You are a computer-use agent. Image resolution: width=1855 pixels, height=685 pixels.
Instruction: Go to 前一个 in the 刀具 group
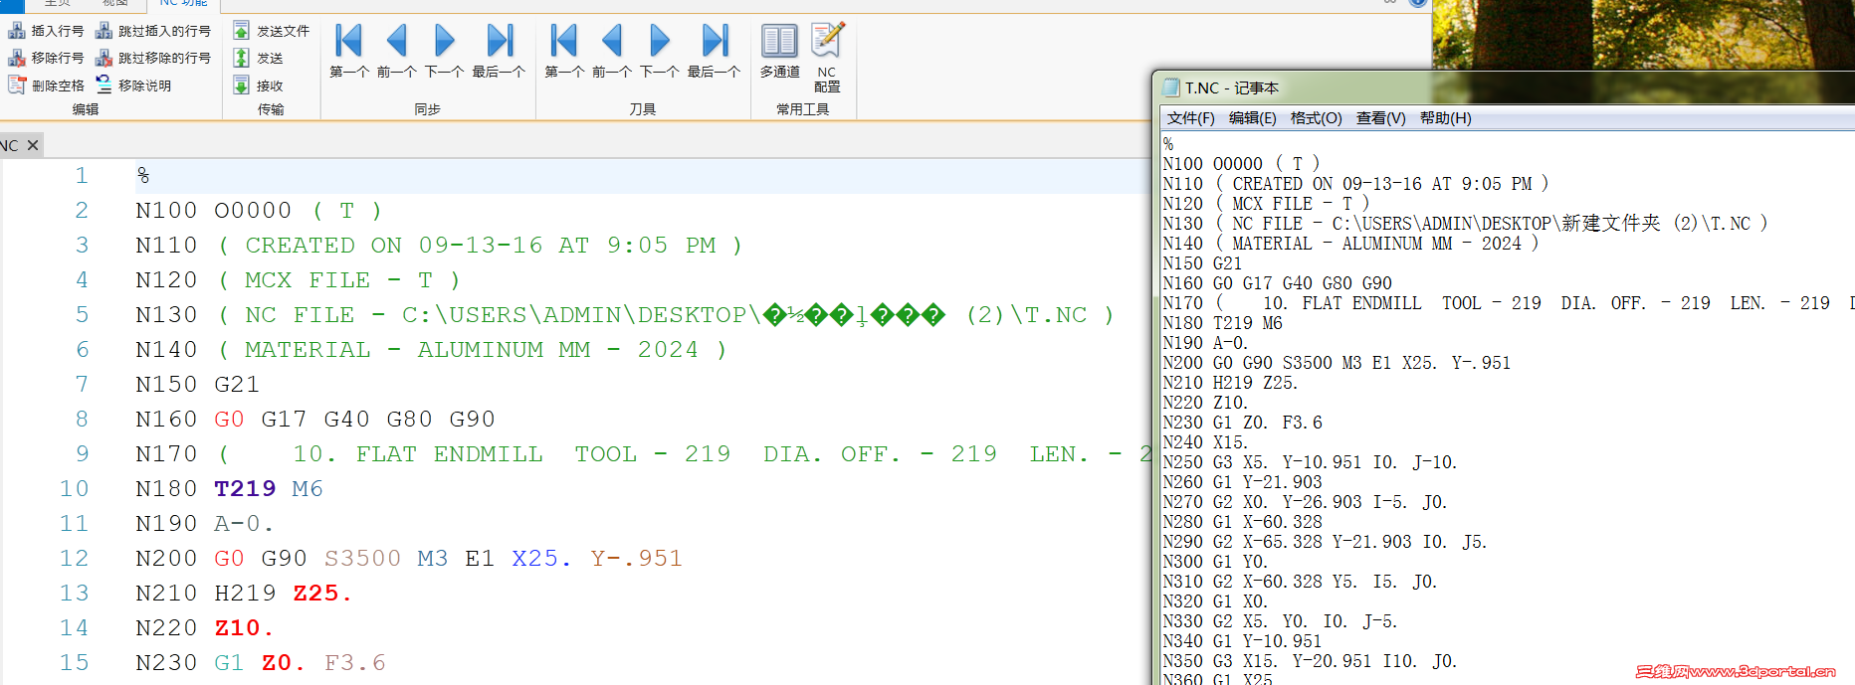pyautogui.click(x=611, y=51)
